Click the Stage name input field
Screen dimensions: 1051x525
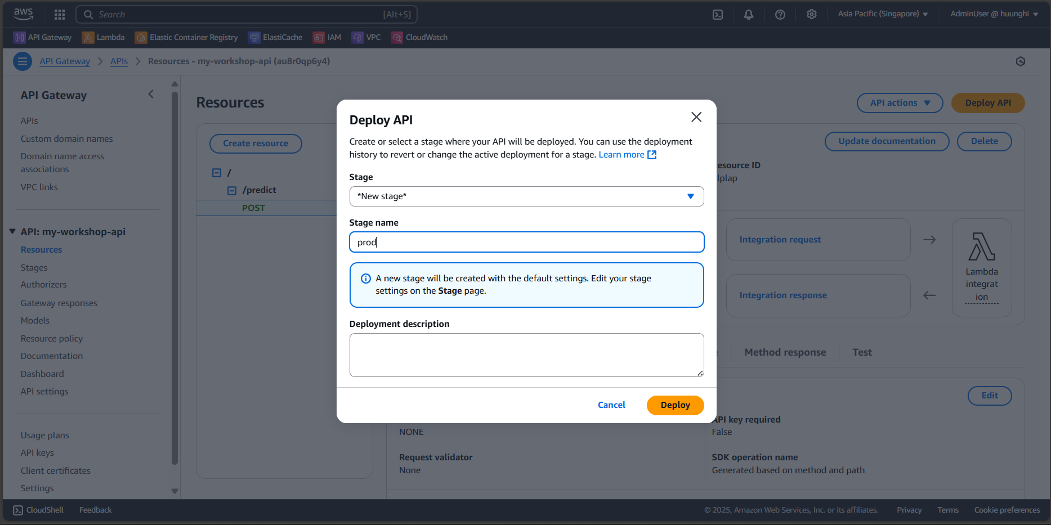(526, 243)
